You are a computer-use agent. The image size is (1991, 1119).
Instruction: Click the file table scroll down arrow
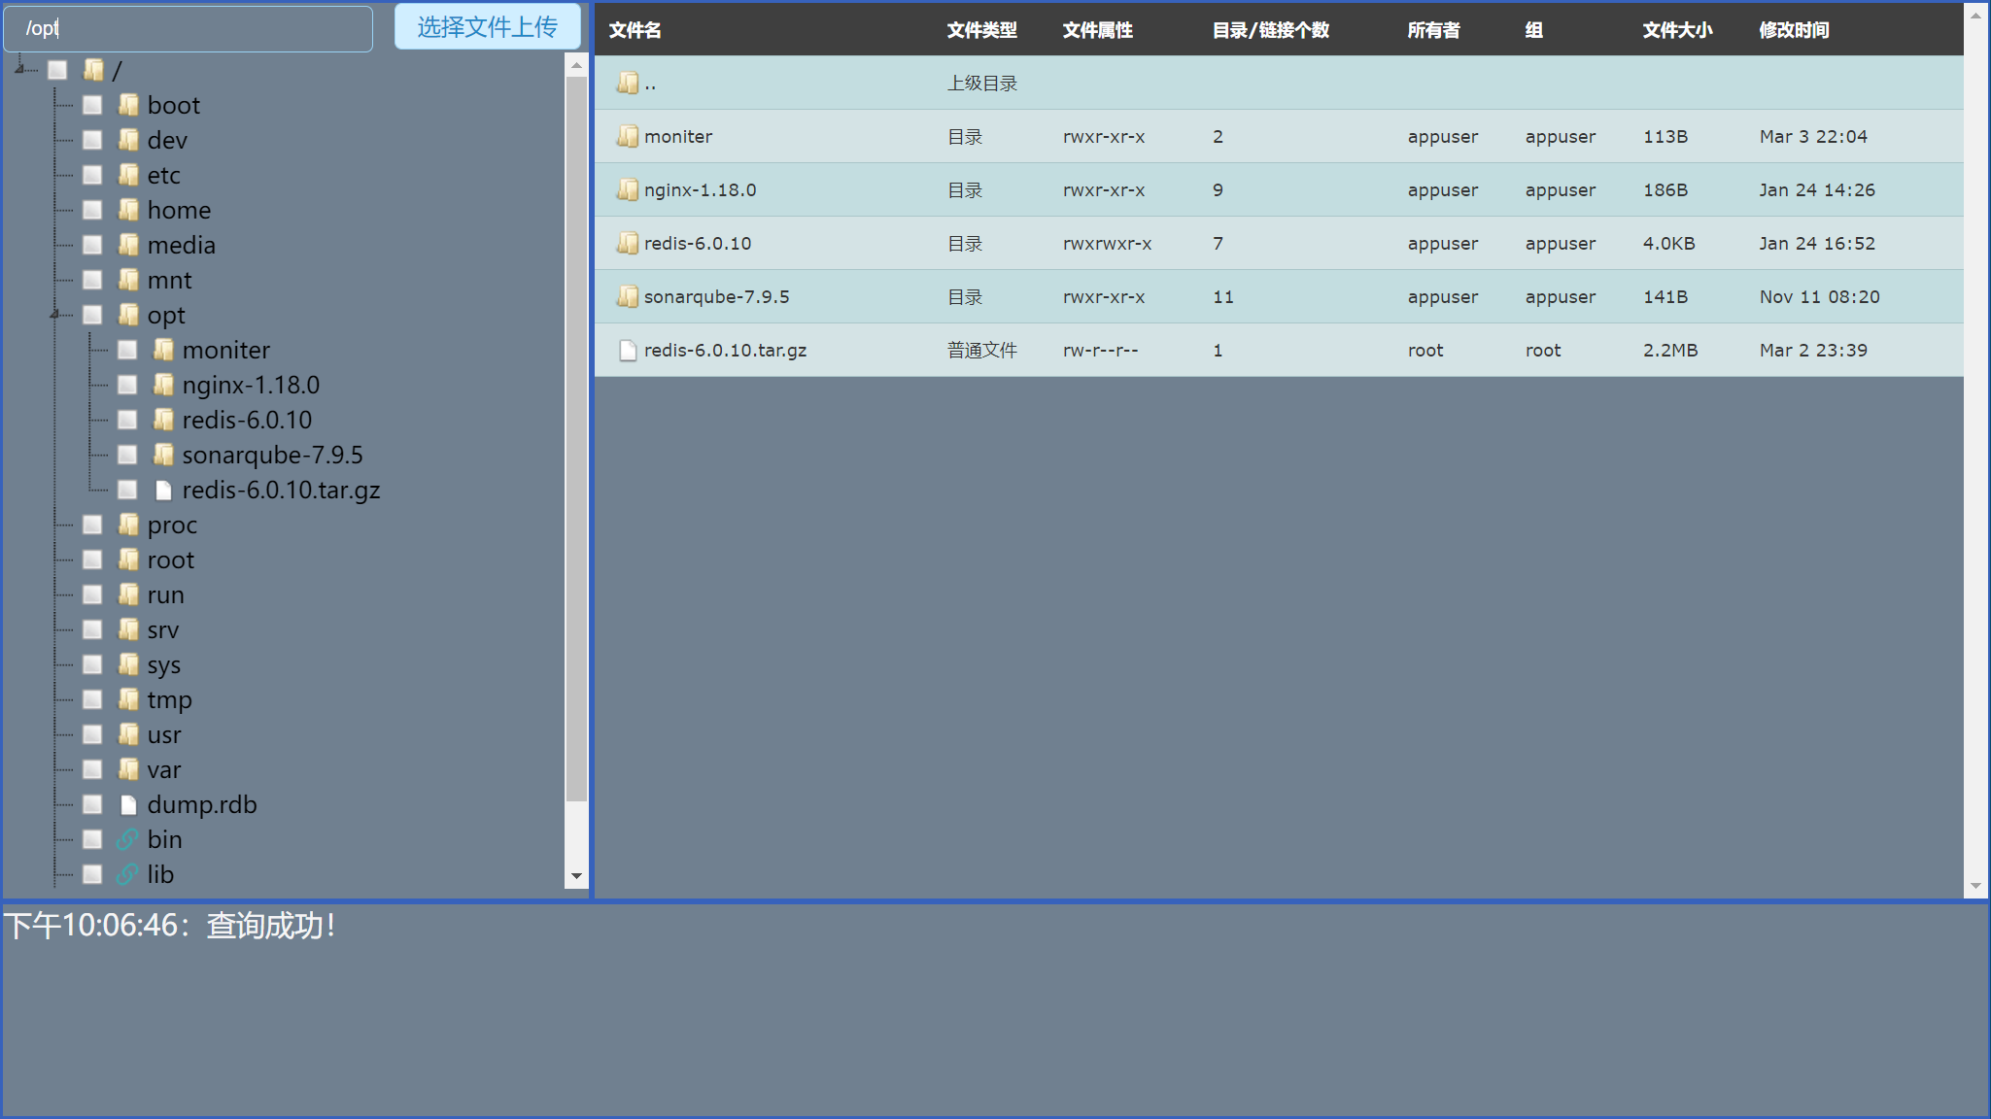click(x=1975, y=886)
